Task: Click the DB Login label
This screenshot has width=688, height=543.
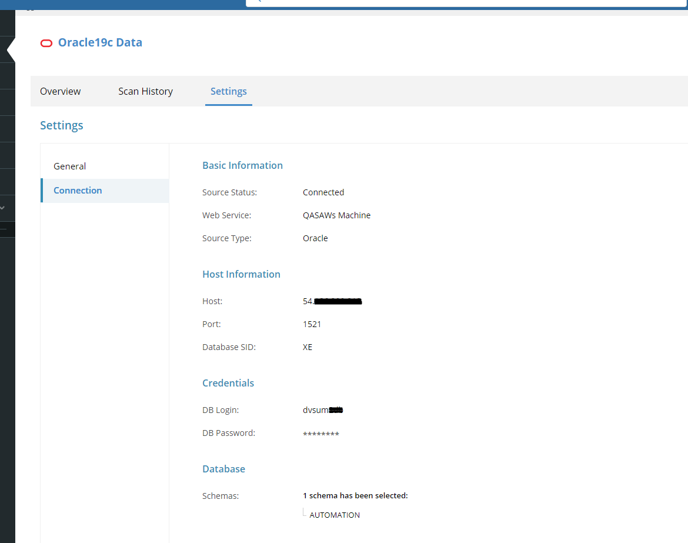Action: click(221, 411)
